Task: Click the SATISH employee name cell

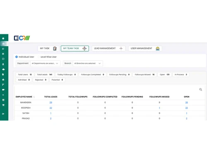Action: point(26,113)
